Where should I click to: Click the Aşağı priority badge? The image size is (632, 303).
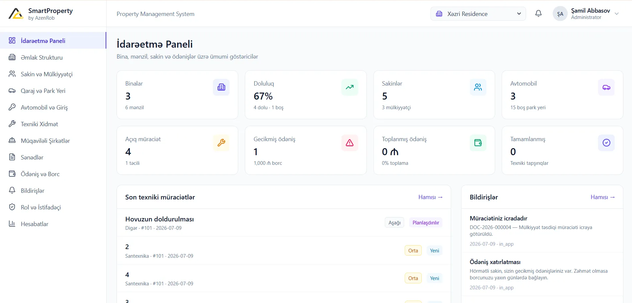coord(394,223)
